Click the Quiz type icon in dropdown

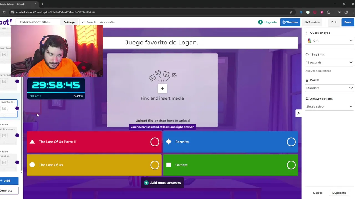point(309,41)
